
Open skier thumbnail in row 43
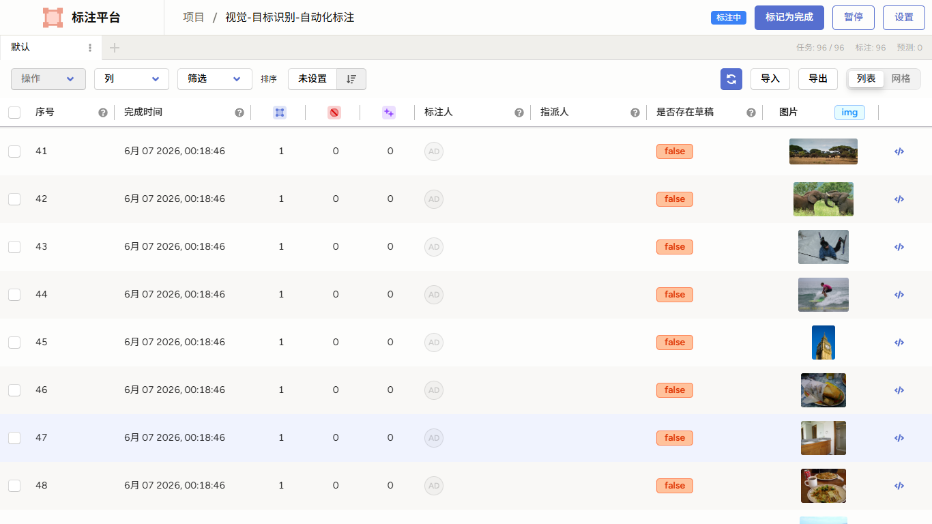(824, 247)
